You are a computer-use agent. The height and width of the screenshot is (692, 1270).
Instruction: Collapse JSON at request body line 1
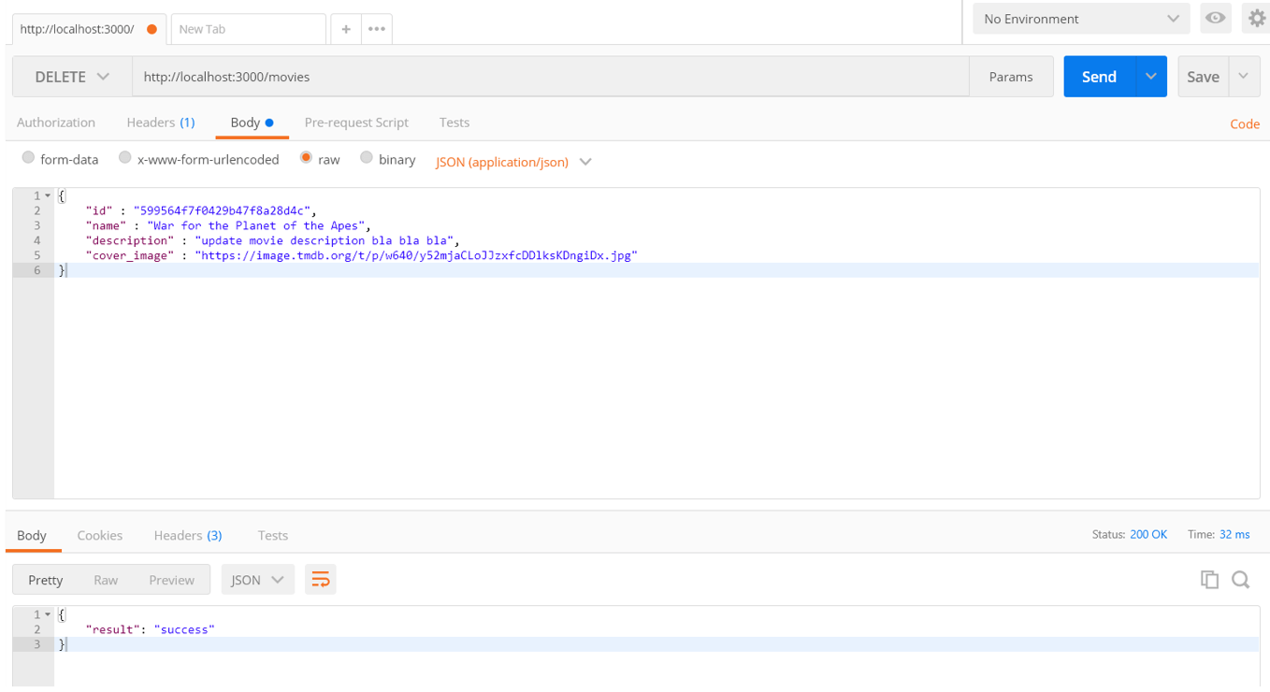pyautogui.click(x=48, y=195)
